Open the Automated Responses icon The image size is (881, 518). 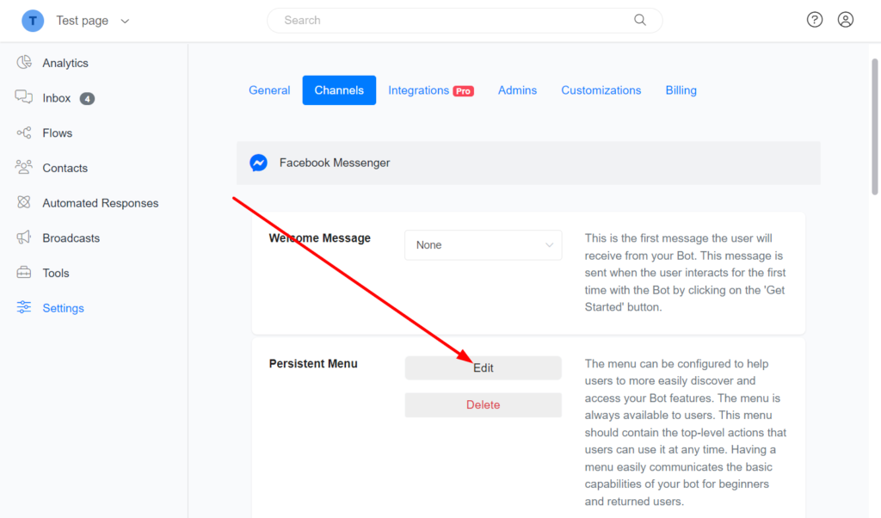[x=24, y=203]
